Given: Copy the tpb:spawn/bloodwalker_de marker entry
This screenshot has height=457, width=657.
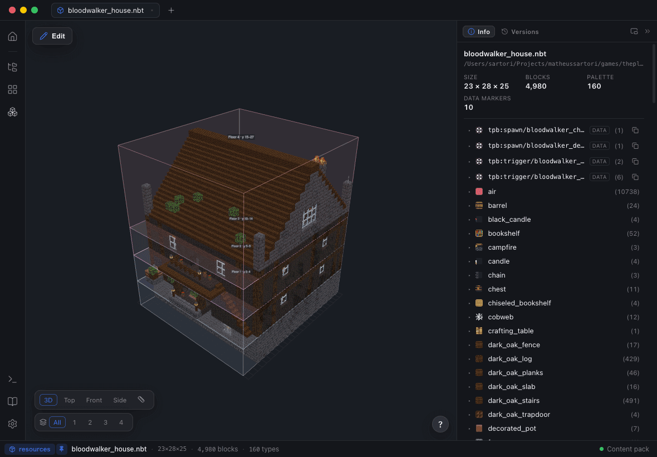Looking at the screenshot, I should tap(635, 146).
